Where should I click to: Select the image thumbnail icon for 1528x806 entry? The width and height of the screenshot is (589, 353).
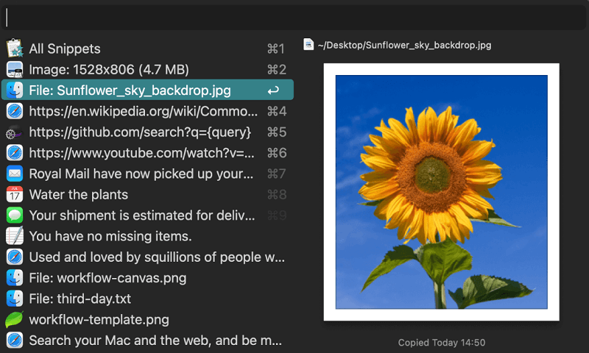click(15, 69)
